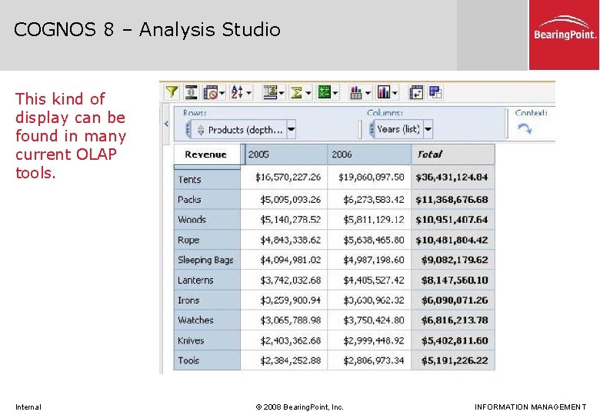Select the Knives row header
The width and height of the screenshot is (600, 415).
tap(207, 340)
